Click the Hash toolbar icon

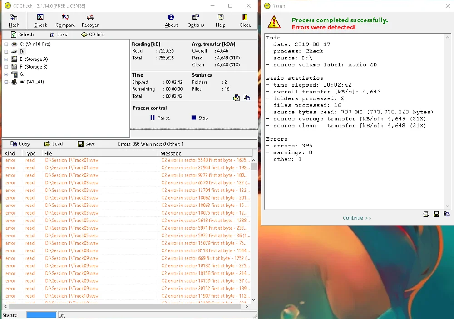(14, 20)
